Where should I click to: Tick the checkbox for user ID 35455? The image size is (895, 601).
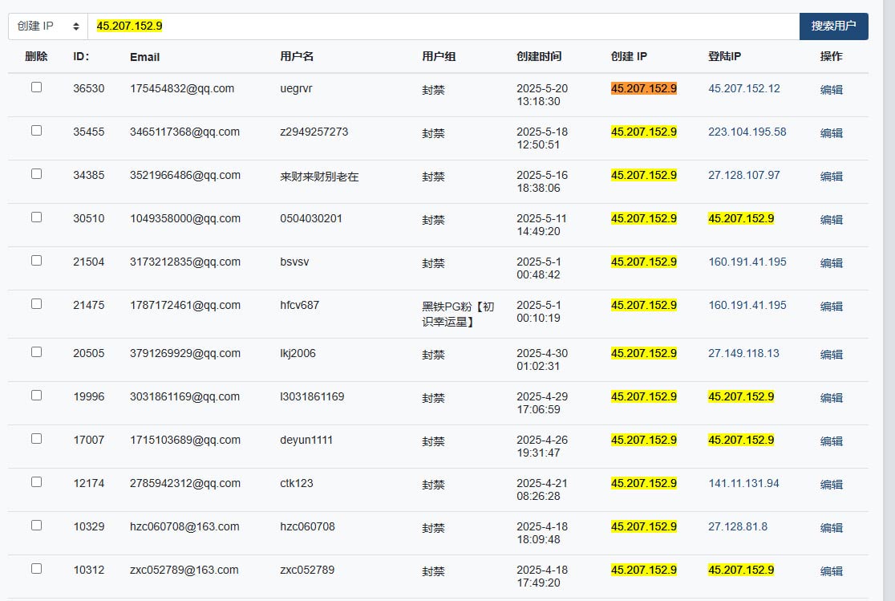click(x=37, y=130)
